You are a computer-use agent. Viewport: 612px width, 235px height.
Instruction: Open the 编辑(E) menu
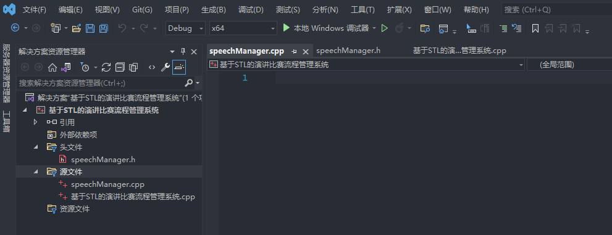(x=70, y=10)
